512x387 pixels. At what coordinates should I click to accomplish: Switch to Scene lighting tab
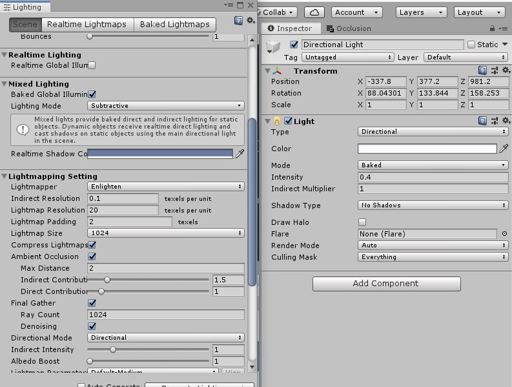pos(25,25)
